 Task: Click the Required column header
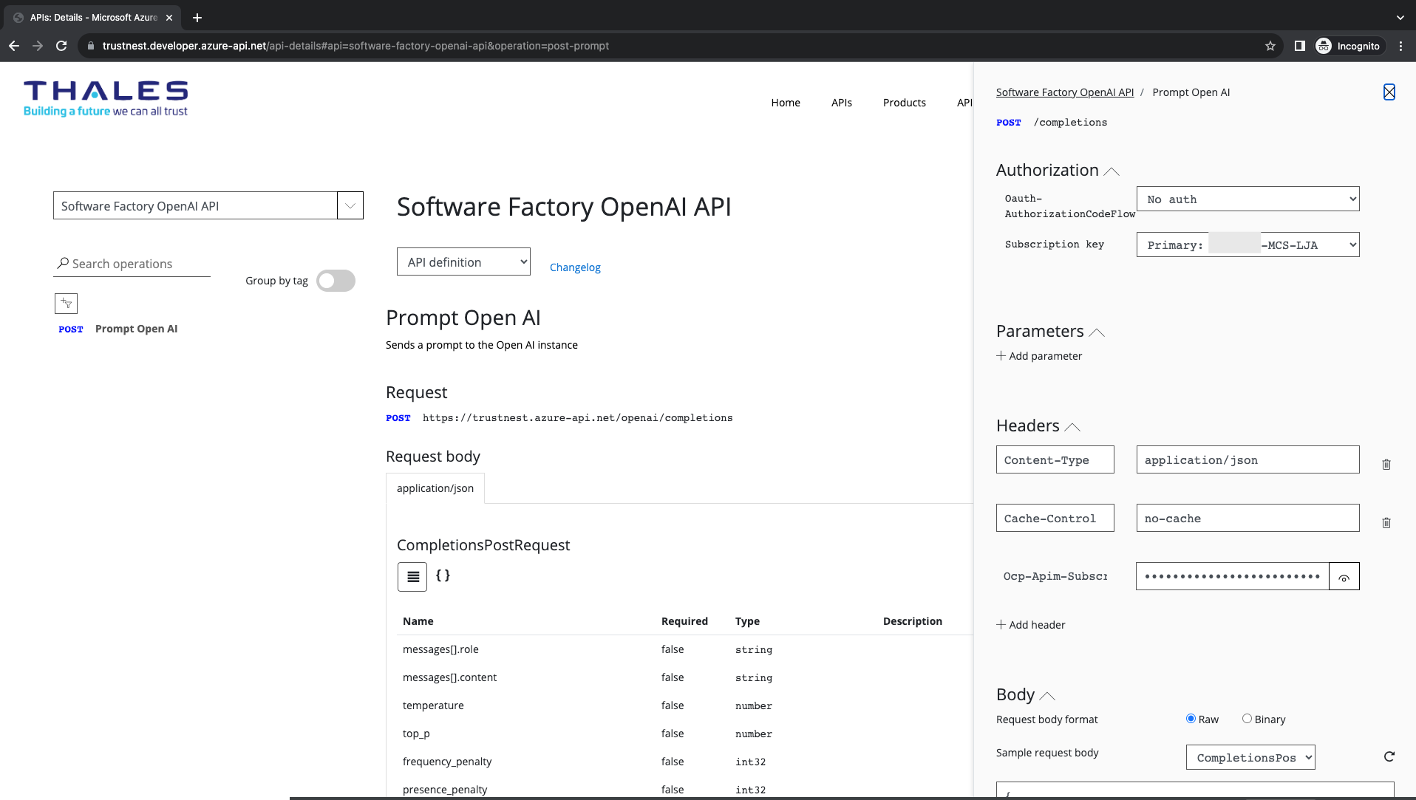684,621
